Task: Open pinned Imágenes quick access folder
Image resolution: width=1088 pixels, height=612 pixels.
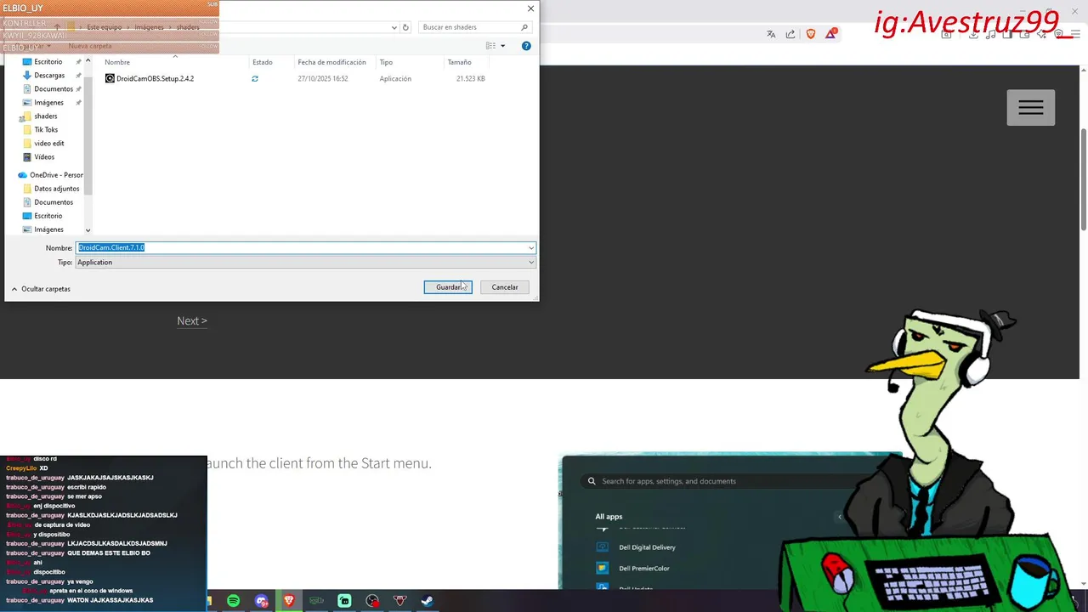Action: click(x=49, y=103)
